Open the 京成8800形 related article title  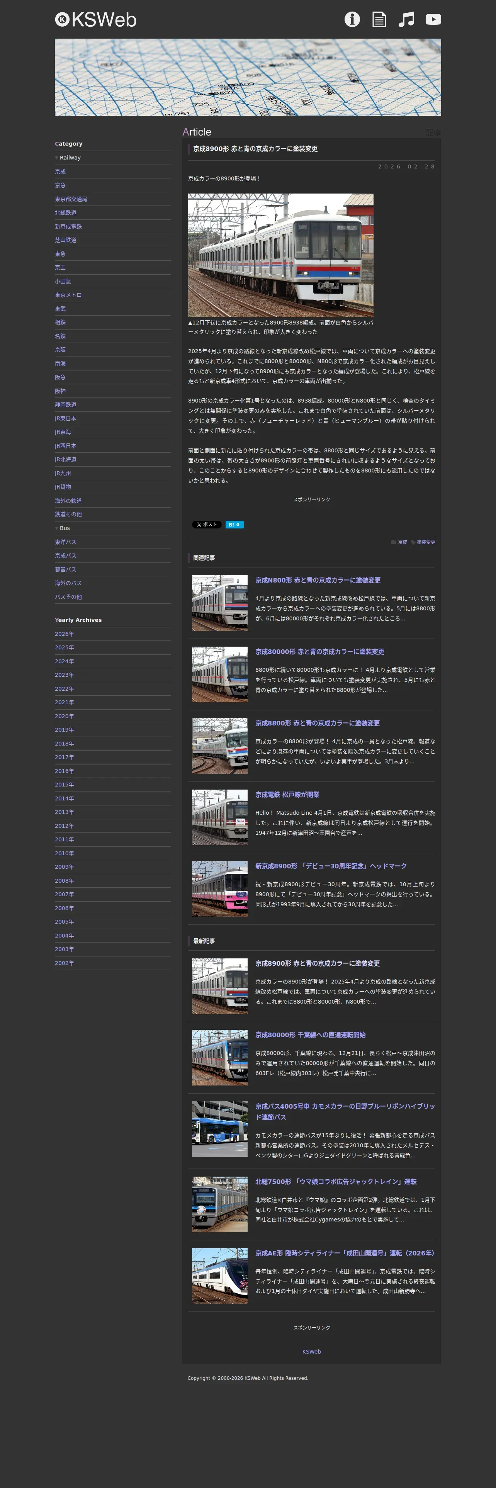318,723
